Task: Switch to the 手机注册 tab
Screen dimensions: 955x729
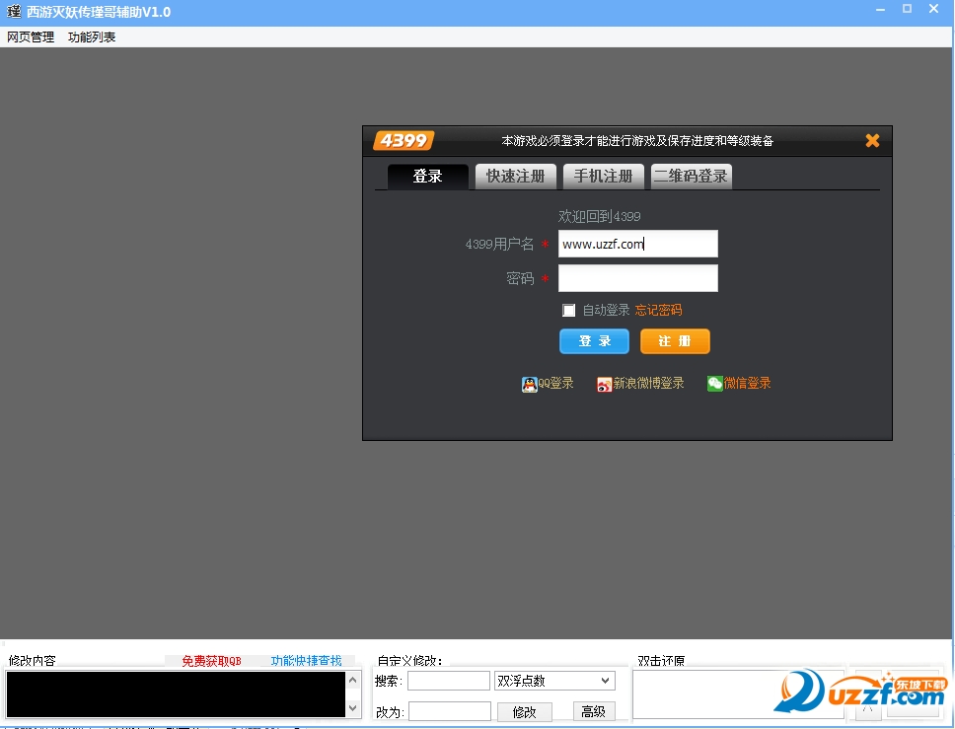Action: click(x=603, y=177)
